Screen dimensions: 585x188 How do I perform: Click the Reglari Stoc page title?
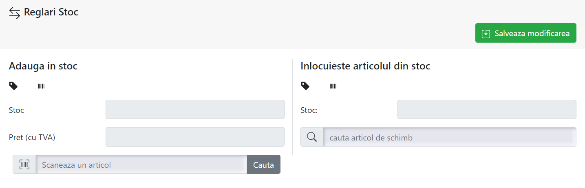(51, 12)
